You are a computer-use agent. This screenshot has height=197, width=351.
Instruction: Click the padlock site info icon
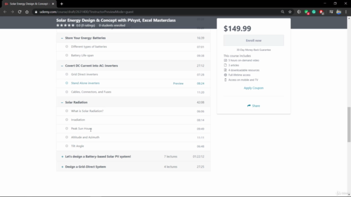pos(36,12)
